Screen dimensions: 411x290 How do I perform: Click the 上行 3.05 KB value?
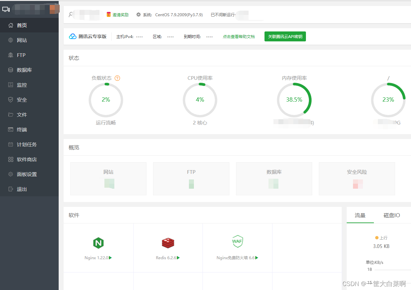pos(381,246)
